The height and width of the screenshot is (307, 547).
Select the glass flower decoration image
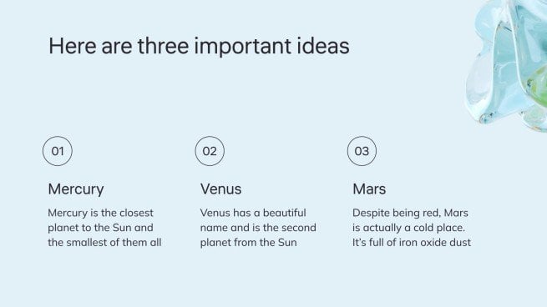tap(506, 64)
